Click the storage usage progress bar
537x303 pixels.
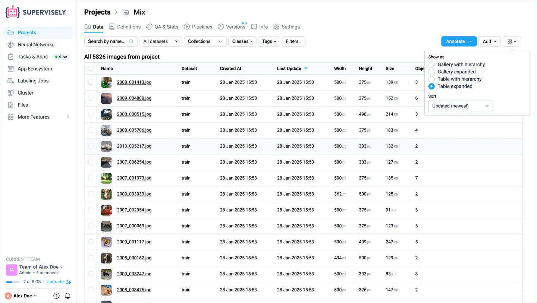(13, 282)
